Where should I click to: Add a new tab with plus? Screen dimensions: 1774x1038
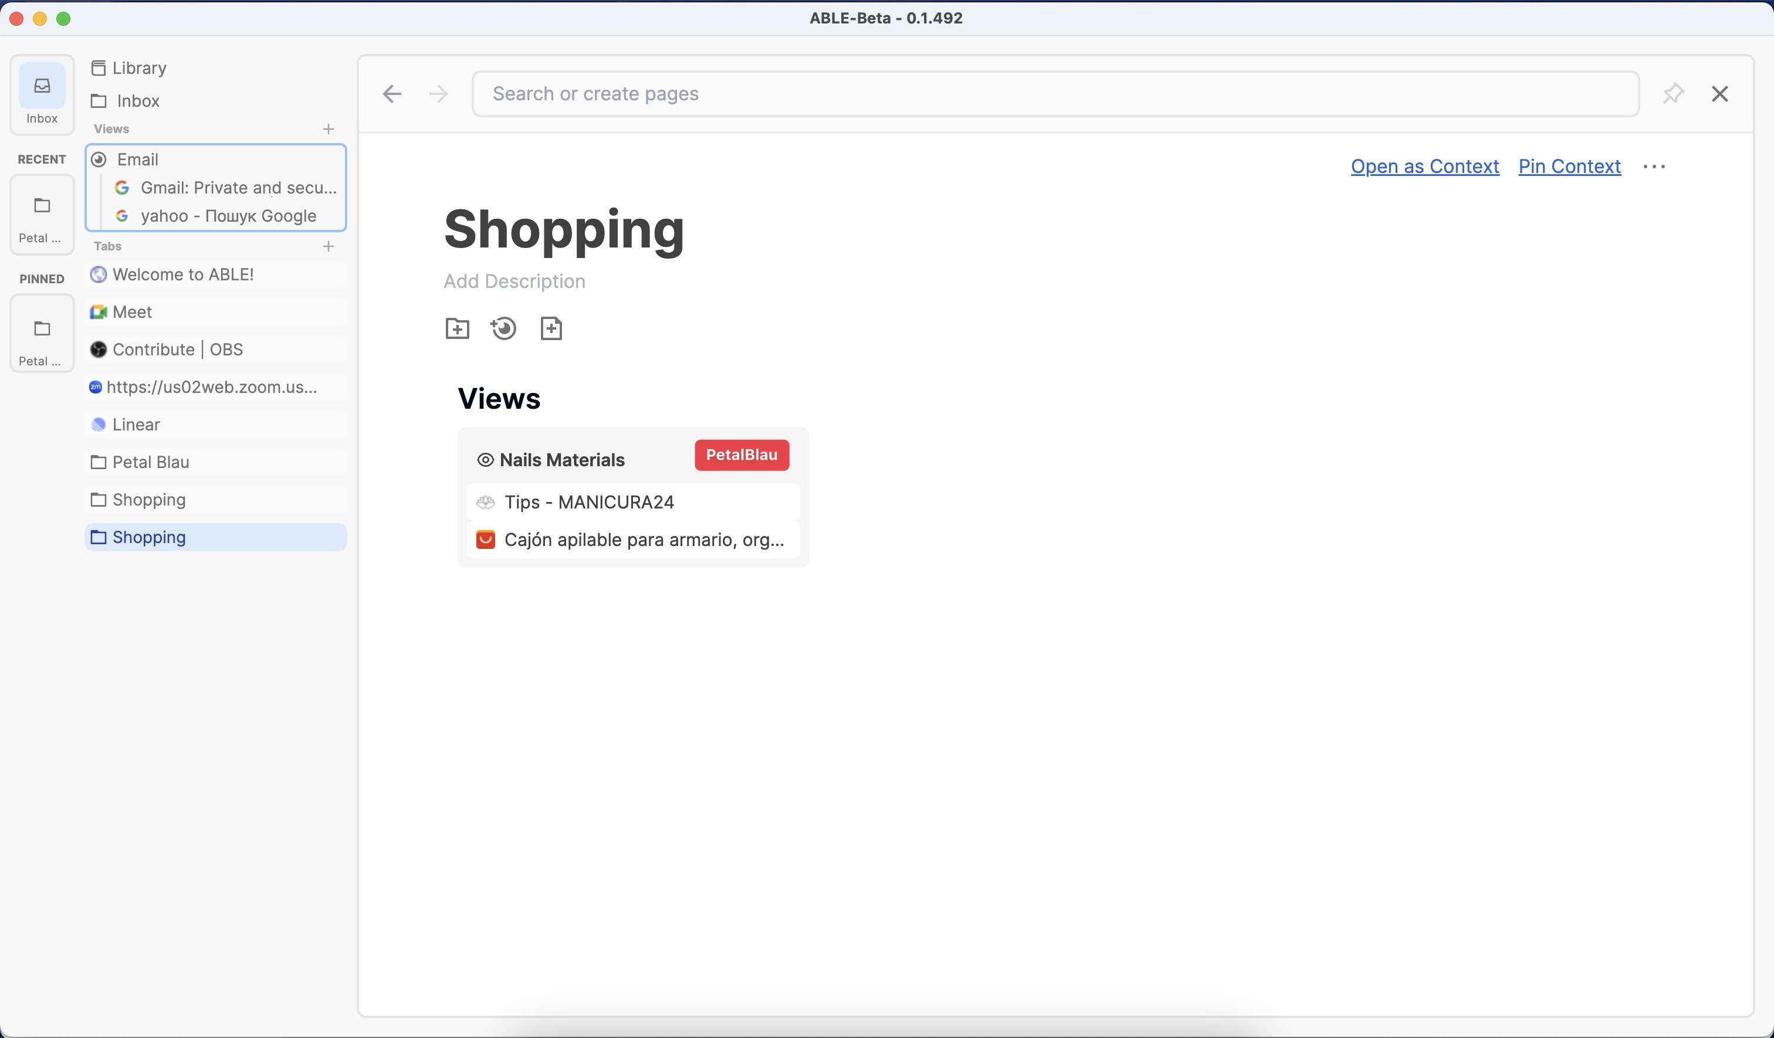(328, 246)
